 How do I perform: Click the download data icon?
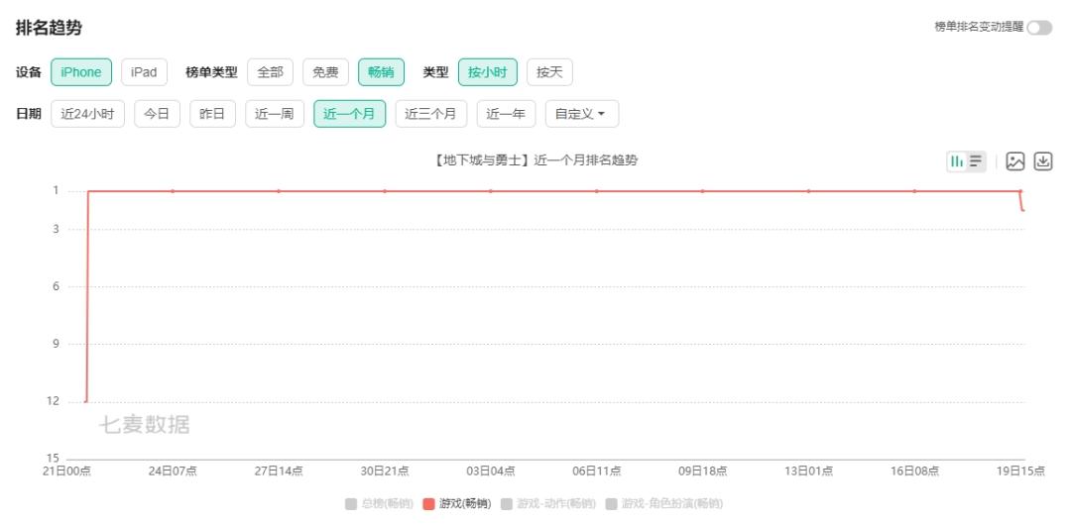coord(1042,161)
